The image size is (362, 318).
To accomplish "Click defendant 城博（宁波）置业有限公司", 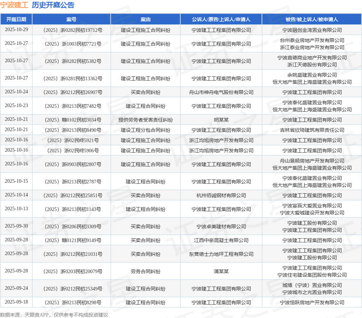I will pyautogui.click(x=312, y=285).
